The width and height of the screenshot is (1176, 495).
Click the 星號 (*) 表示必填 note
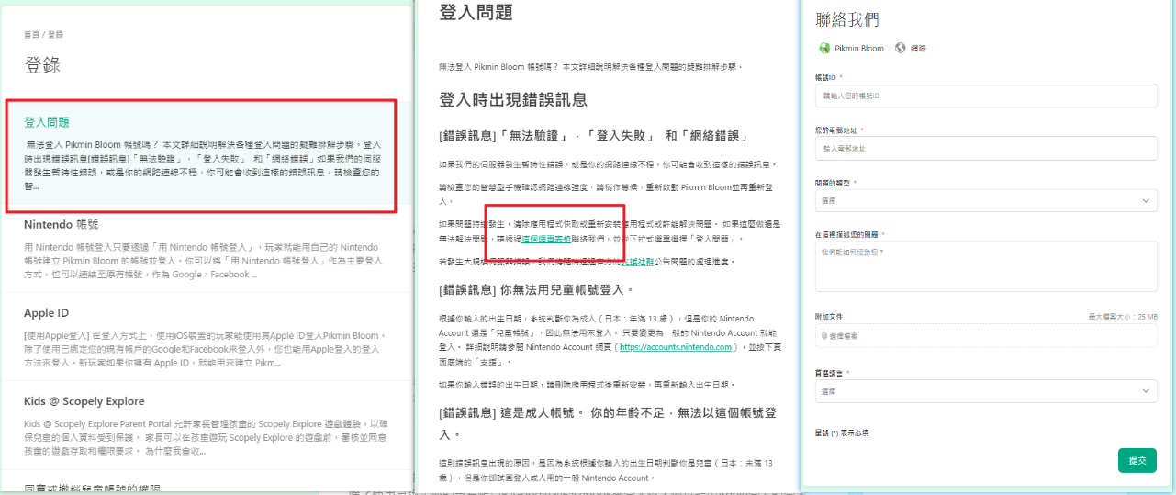tap(842, 432)
